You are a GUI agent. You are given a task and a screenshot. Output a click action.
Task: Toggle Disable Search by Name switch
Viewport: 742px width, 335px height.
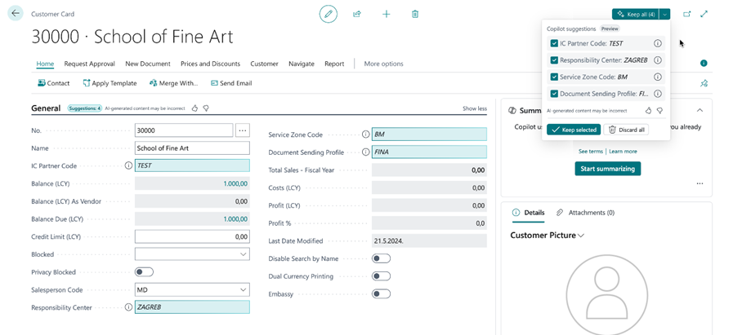(x=382, y=258)
